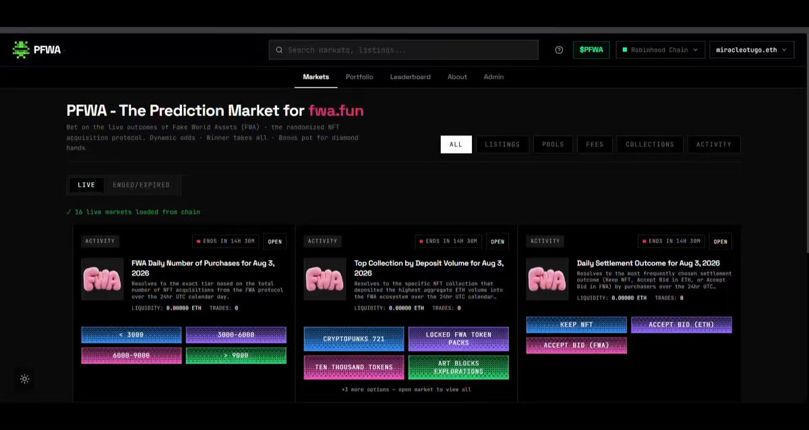Viewport: 809px width, 430px height.
Task: Select the ALL filter
Action: (x=456, y=144)
